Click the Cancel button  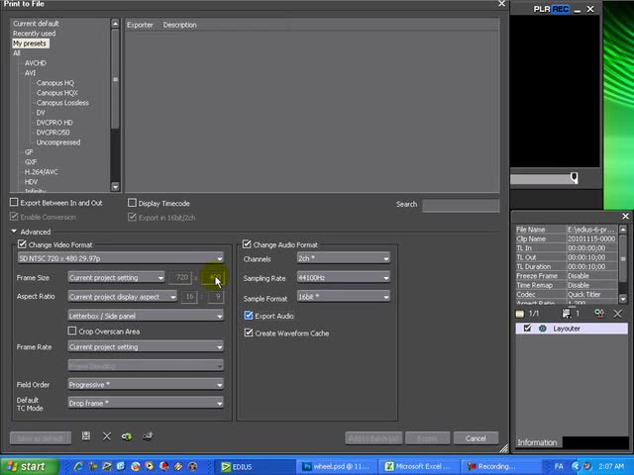coord(475,438)
